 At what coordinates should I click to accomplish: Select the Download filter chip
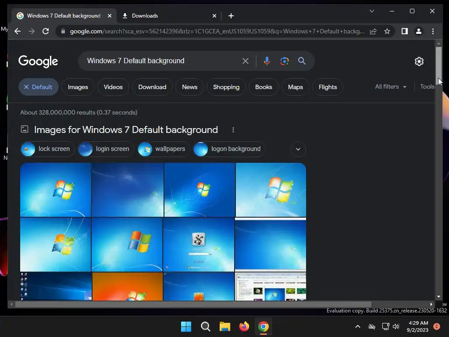click(x=152, y=87)
